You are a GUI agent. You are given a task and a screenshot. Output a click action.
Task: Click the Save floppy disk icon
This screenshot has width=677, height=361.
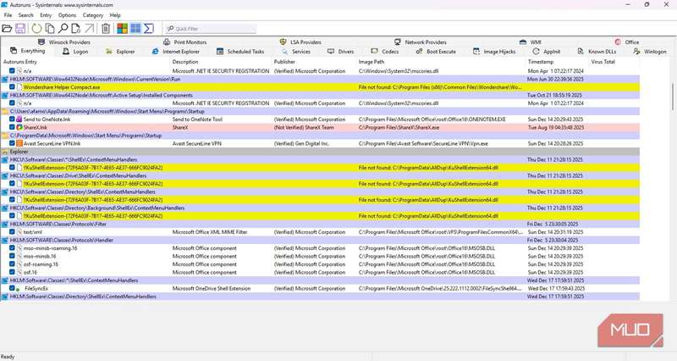pos(20,29)
